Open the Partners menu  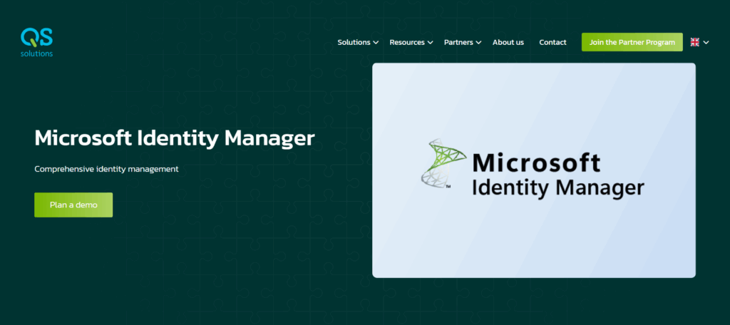click(x=458, y=42)
